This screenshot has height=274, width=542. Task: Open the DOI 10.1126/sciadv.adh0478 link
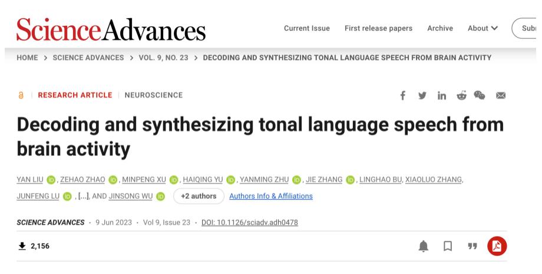click(x=250, y=223)
